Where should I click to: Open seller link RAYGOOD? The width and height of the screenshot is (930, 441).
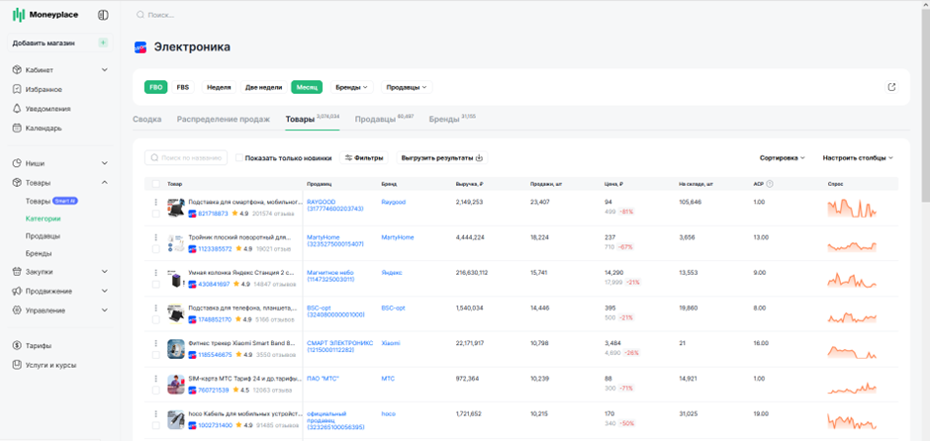335,206
